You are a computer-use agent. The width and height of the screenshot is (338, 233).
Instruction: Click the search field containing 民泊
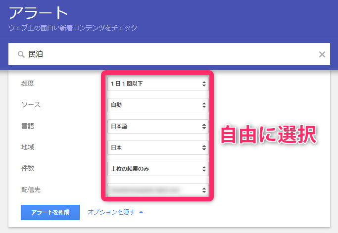(169, 54)
